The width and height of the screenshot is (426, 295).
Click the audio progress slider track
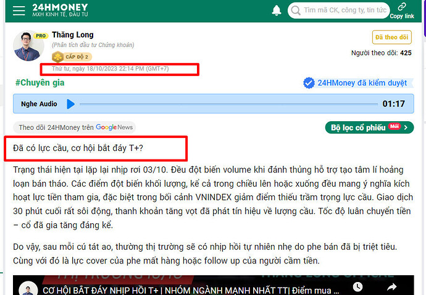click(x=228, y=104)
